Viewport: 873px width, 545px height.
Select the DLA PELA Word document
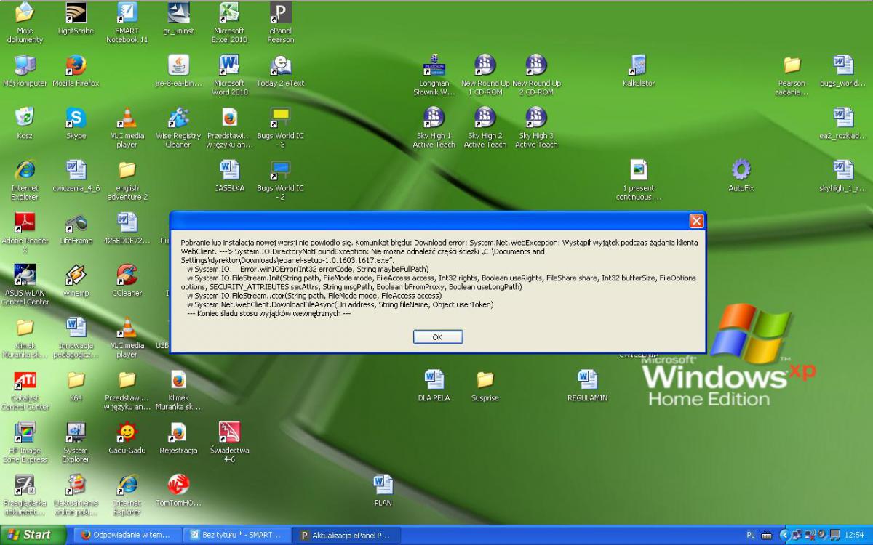[434, 385]
